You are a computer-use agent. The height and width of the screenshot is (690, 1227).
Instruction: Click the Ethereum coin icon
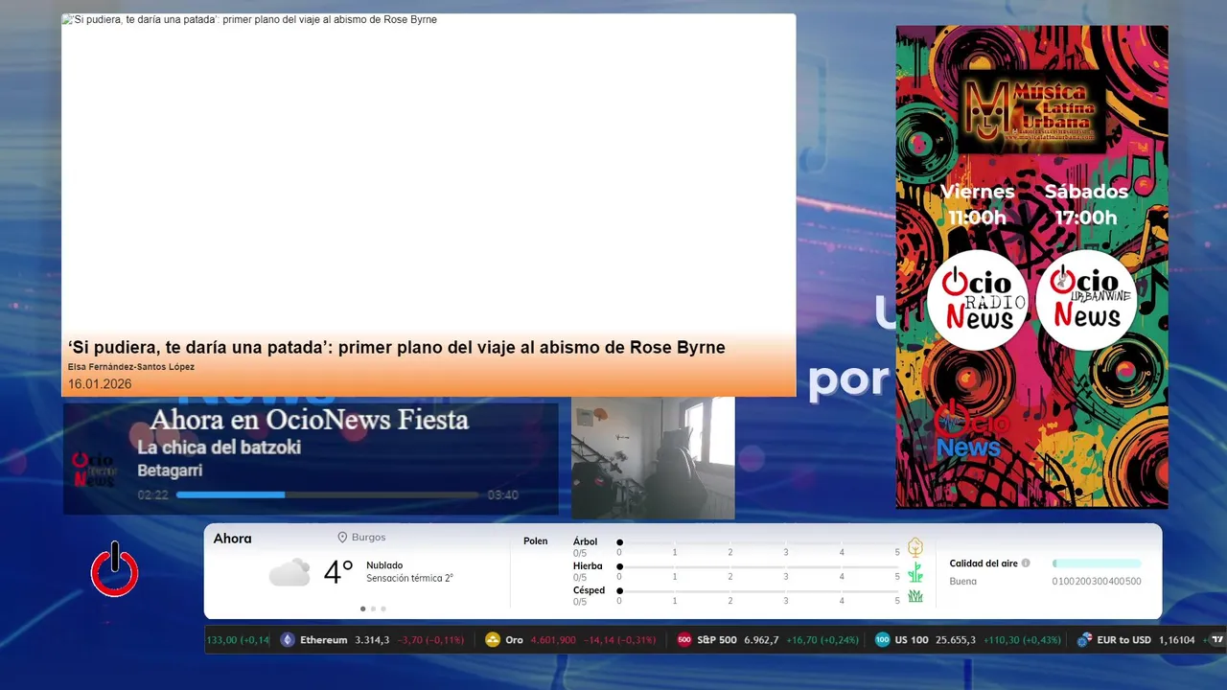[x=288, y=640]
